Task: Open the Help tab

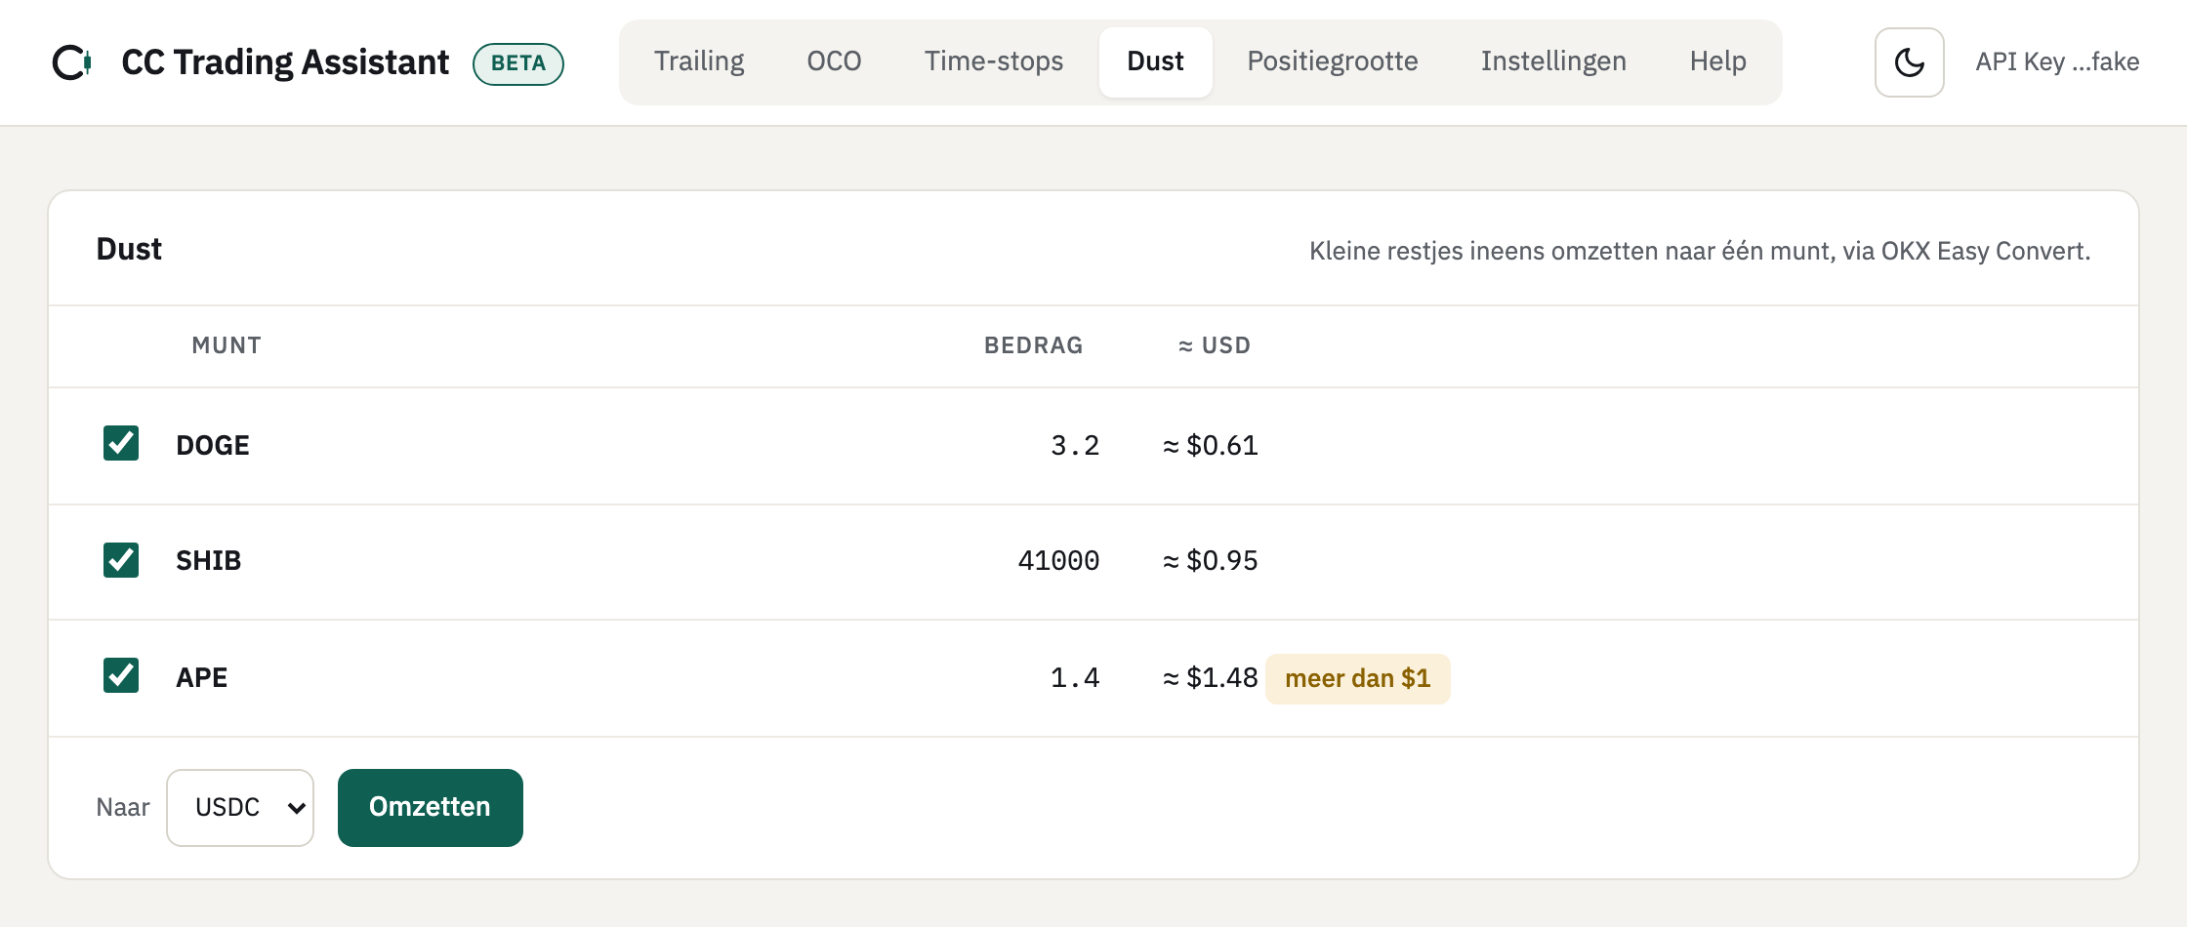Action: (1718, 61)
